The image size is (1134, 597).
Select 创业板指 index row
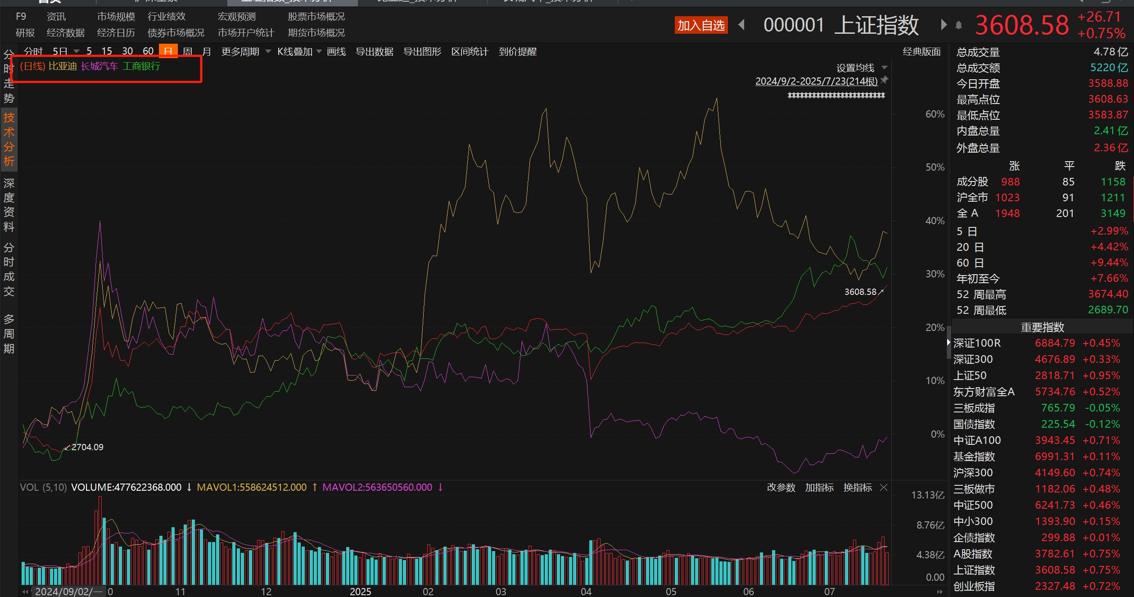point(1042,586)
